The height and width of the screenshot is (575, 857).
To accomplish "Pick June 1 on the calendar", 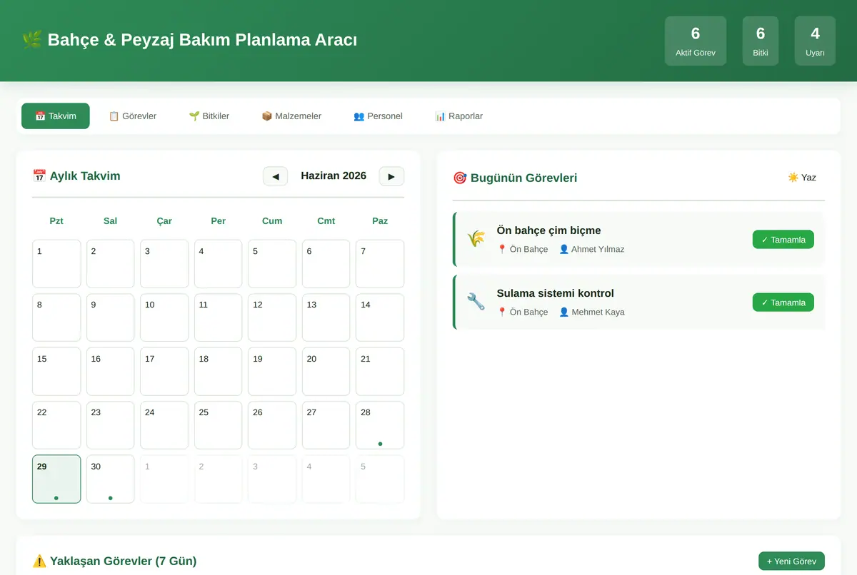I will (x=56, y=264).
